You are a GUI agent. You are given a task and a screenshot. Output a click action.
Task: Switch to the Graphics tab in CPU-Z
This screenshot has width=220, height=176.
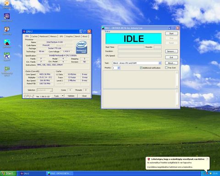tap(70, 36)
